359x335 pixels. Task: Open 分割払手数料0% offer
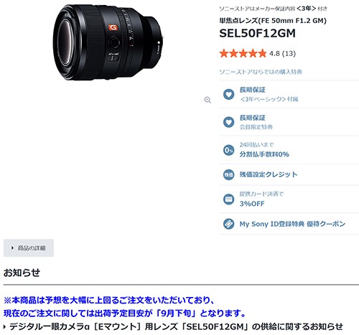coord(289,150)
